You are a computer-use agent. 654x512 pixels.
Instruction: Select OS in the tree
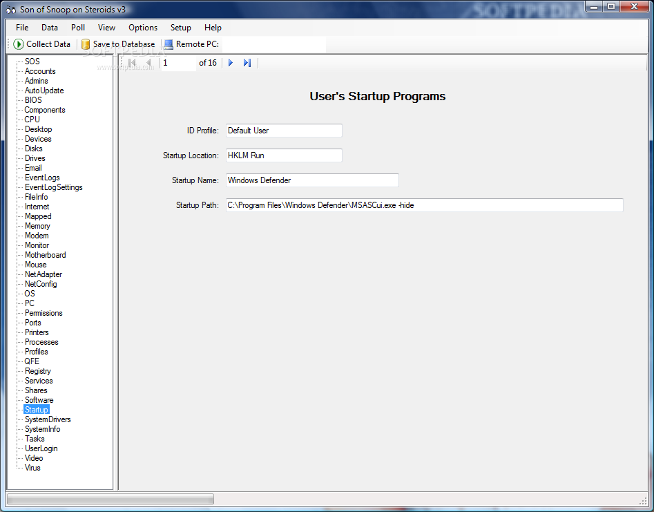click(x=30, y=294)
